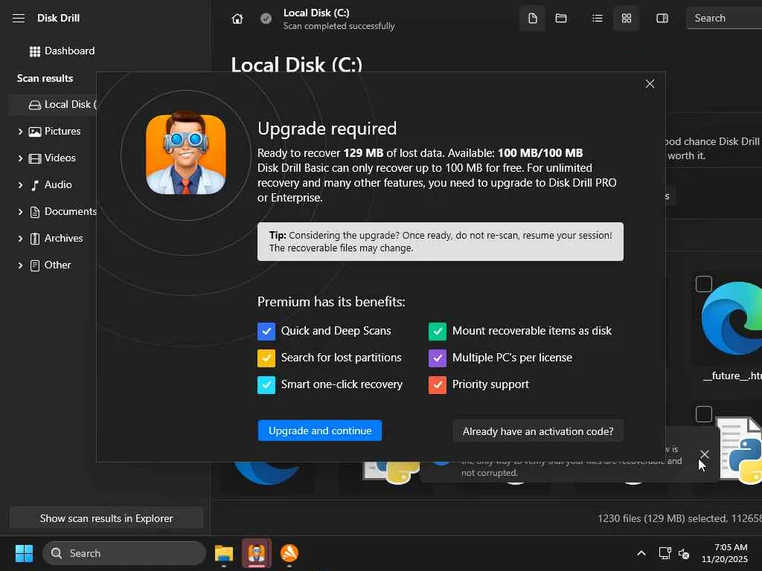
Task: Select the list view layout icon
Action: (598, 19)
